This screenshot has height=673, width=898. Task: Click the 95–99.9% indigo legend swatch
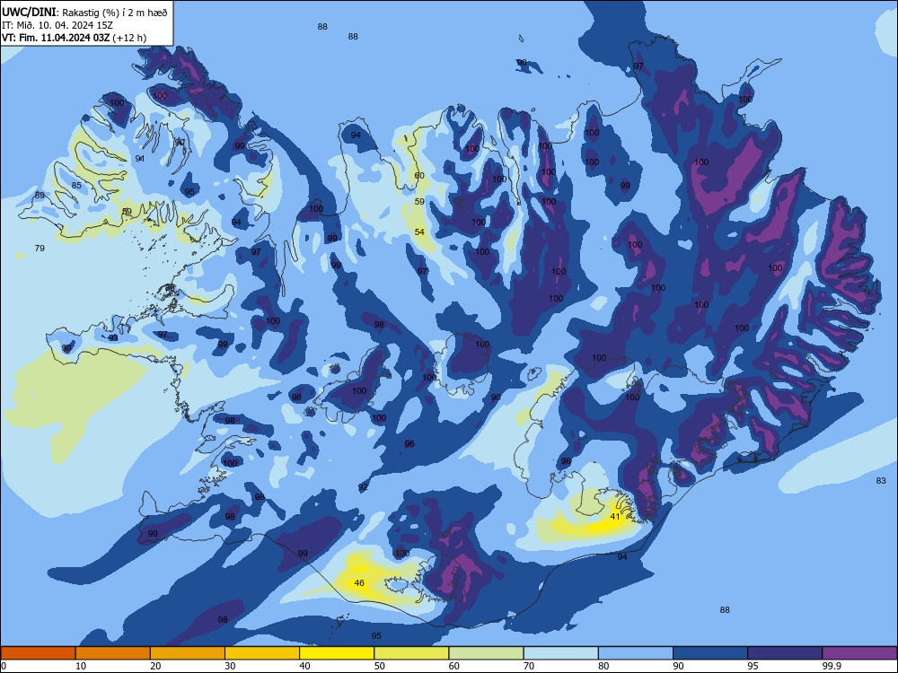click(x=785, y=653)
